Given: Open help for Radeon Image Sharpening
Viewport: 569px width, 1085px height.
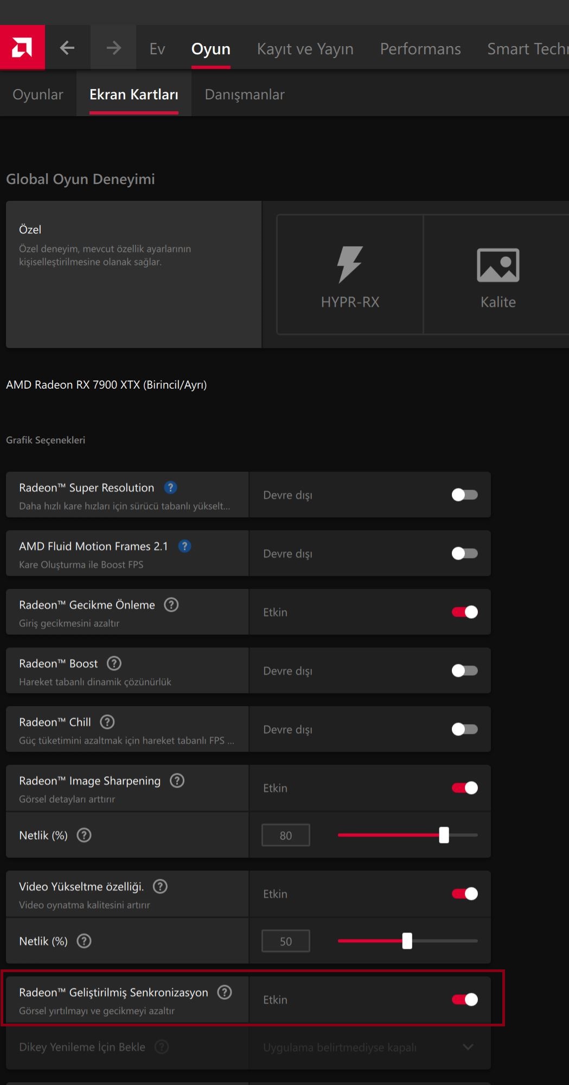Looking at the screenshot, I should 177,781.
